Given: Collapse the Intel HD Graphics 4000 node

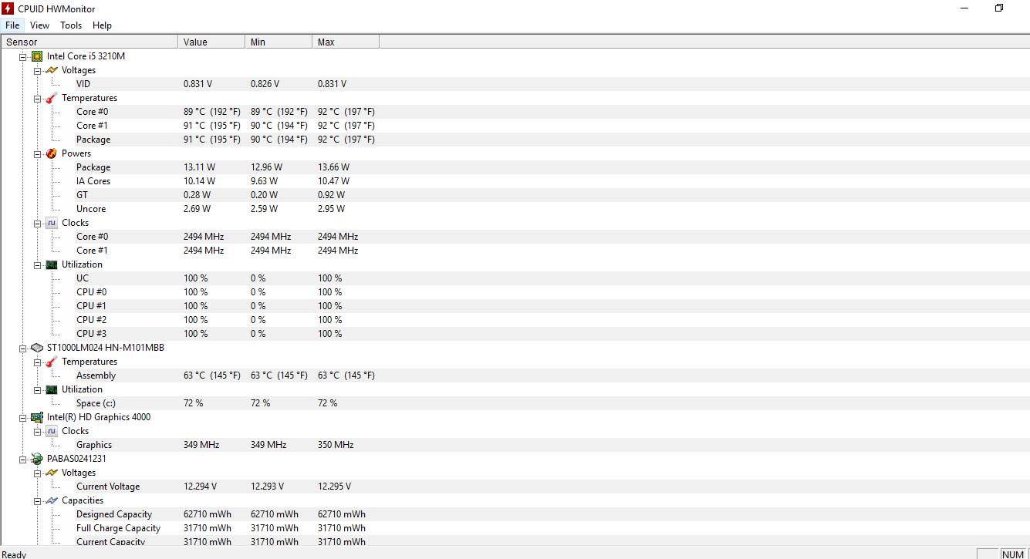Looking at the screenshot, I should (x=23, y=417).
